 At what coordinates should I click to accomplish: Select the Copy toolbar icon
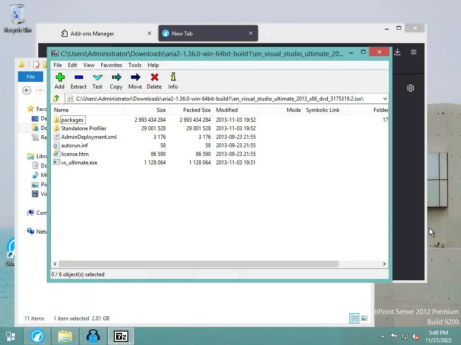[116, 81]
